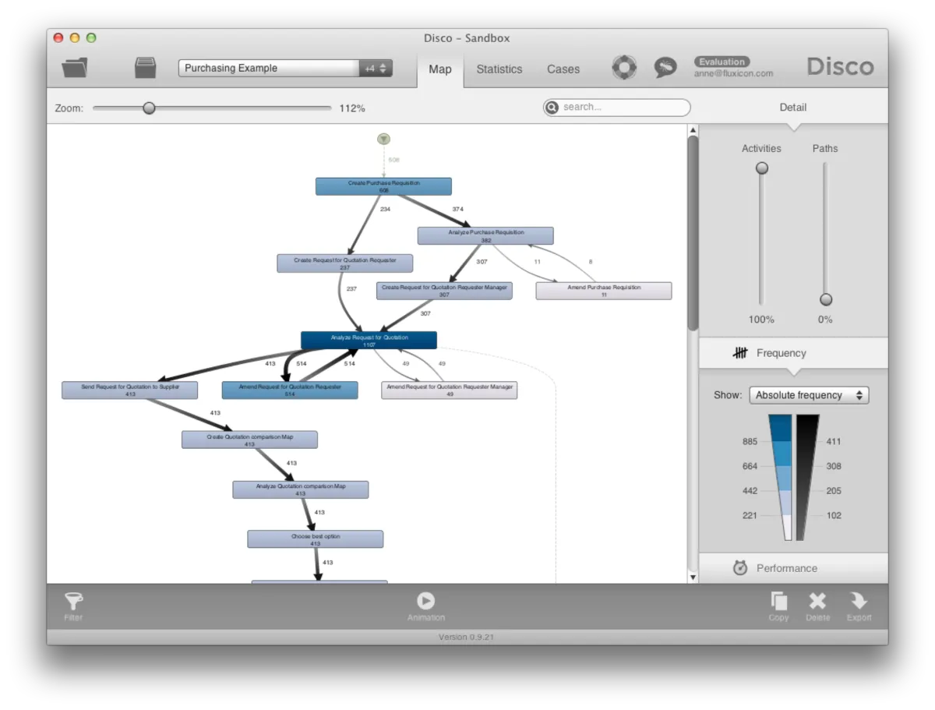The height and width of the screenshot is (710, 935).
Task: Click the 885 legend value
Action: (x=750, y=442)
